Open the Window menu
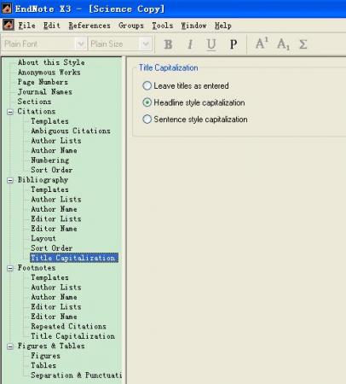346x384 pixels. click(x=193, y=26)
